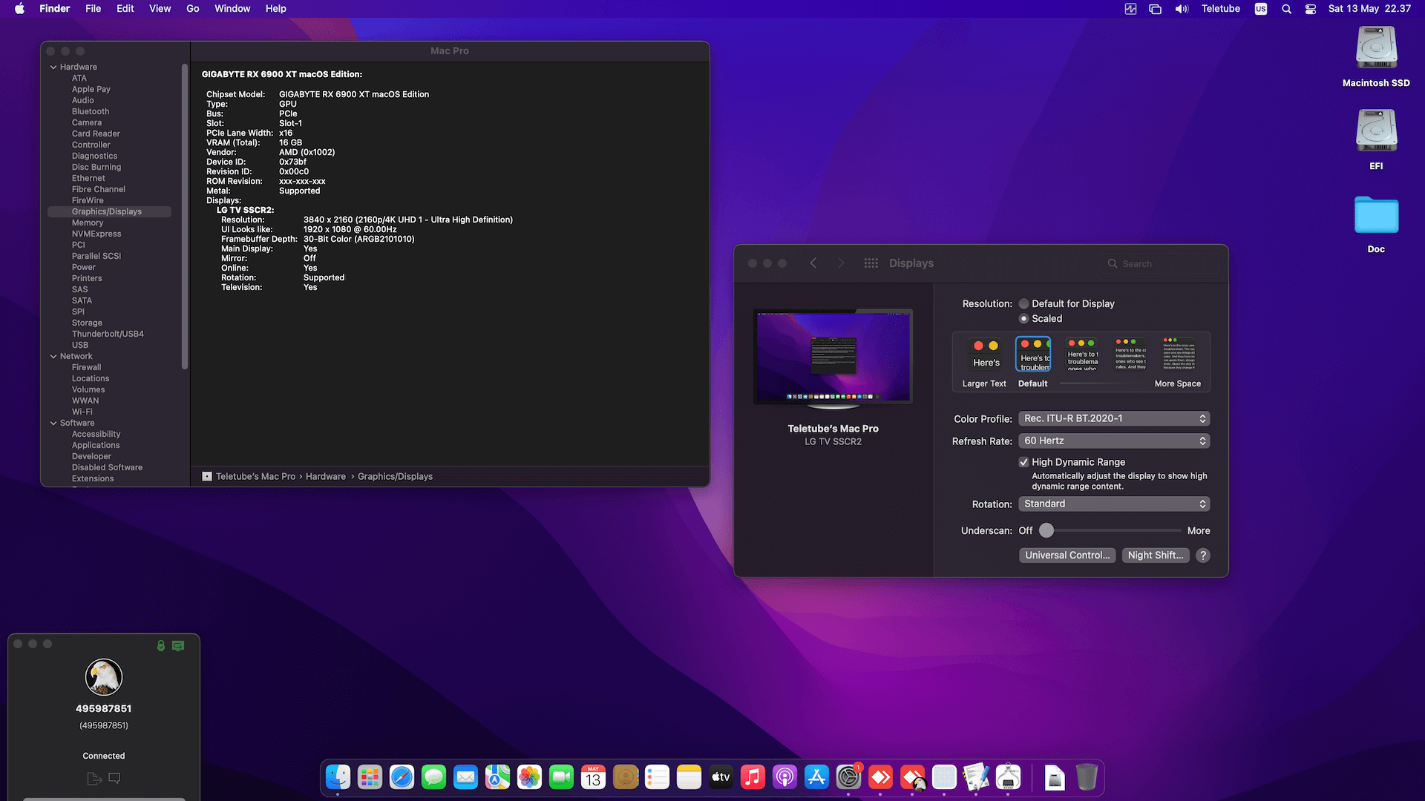Viewport: 1425px width, 801px height.
Task: Toggle High Dynamic Range checkbox
Action: pyautogui.click(x=1023, y=462)
